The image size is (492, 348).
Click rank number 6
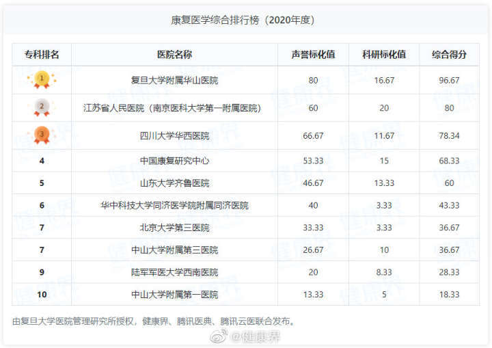click(42, 205)
